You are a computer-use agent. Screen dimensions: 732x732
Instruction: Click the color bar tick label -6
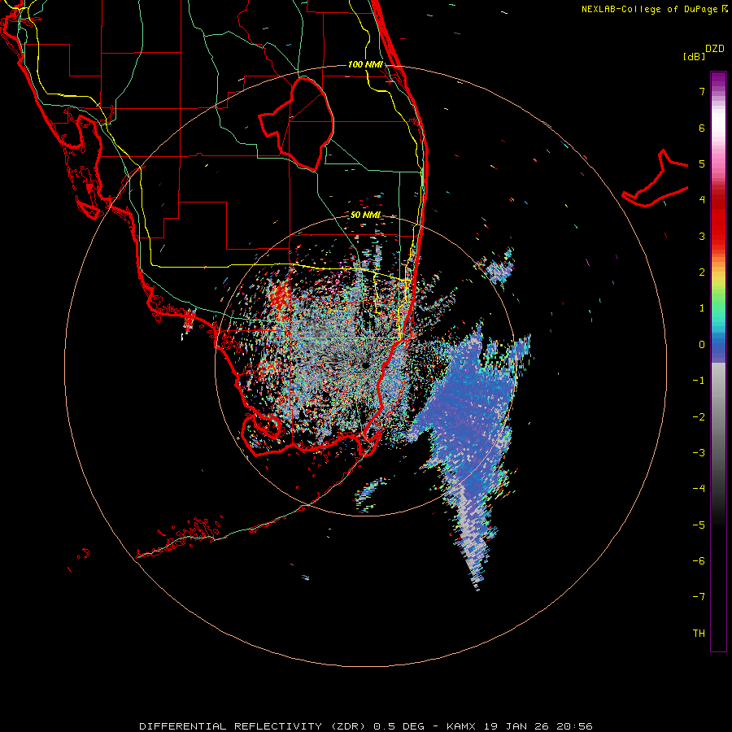pos(699,561)
